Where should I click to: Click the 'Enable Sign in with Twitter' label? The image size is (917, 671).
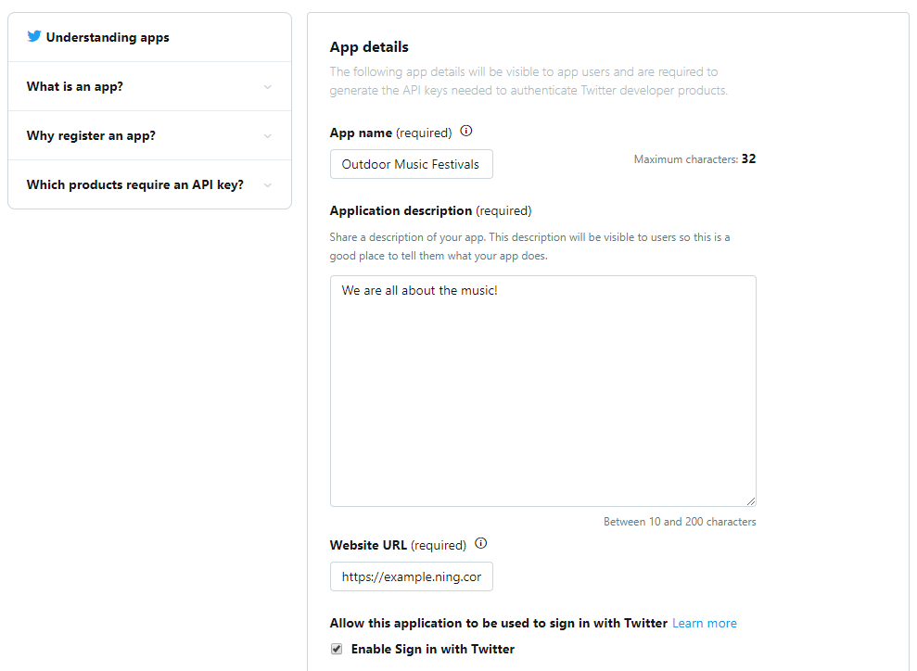[x=433, y=649]
